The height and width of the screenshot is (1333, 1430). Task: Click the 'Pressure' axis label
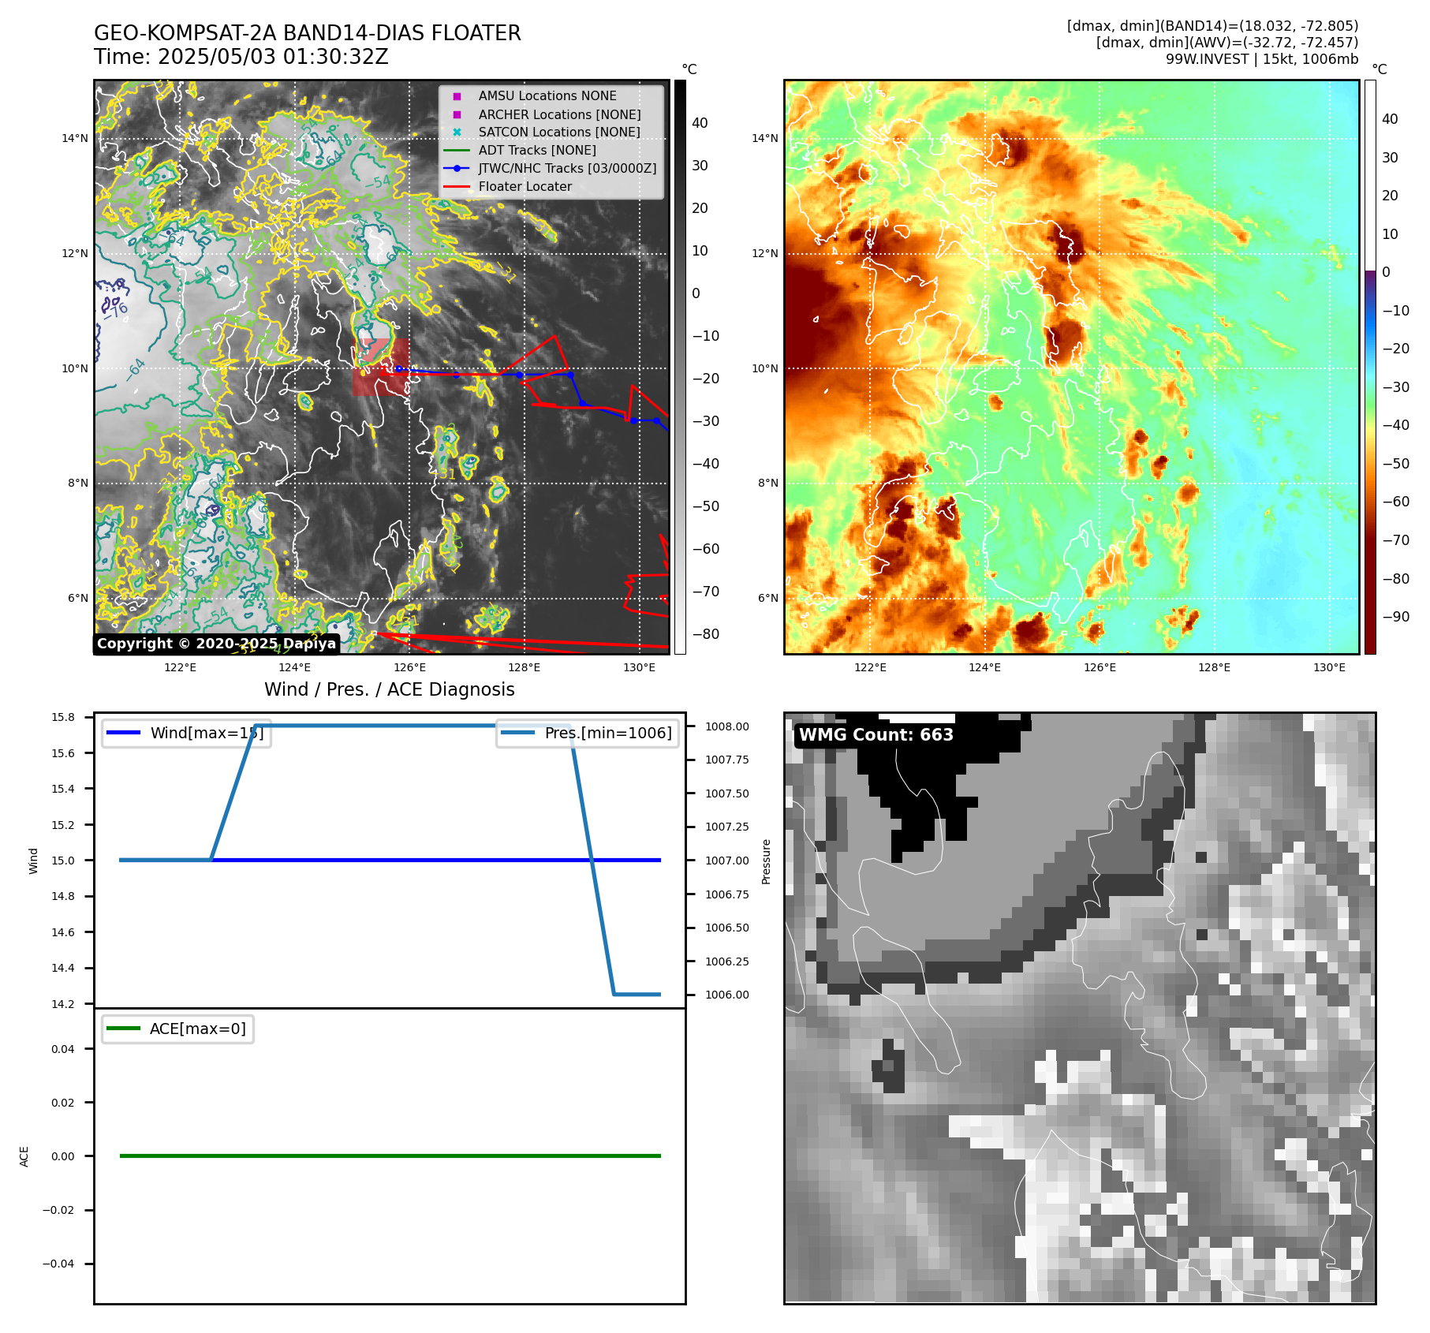click(766, 861)
